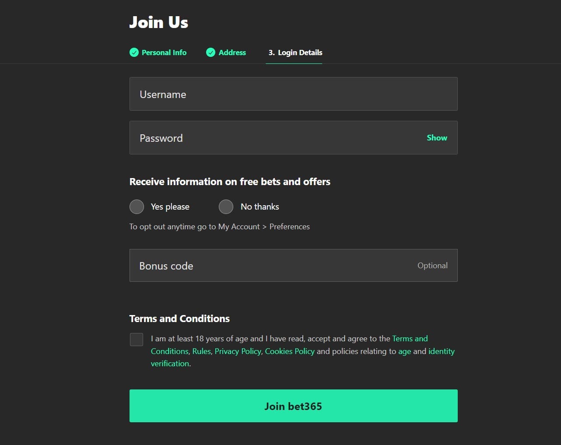Viewport: 561px width, 445px height.
Task: Select the Login Details tab
Action: click(x=295, y=53)
